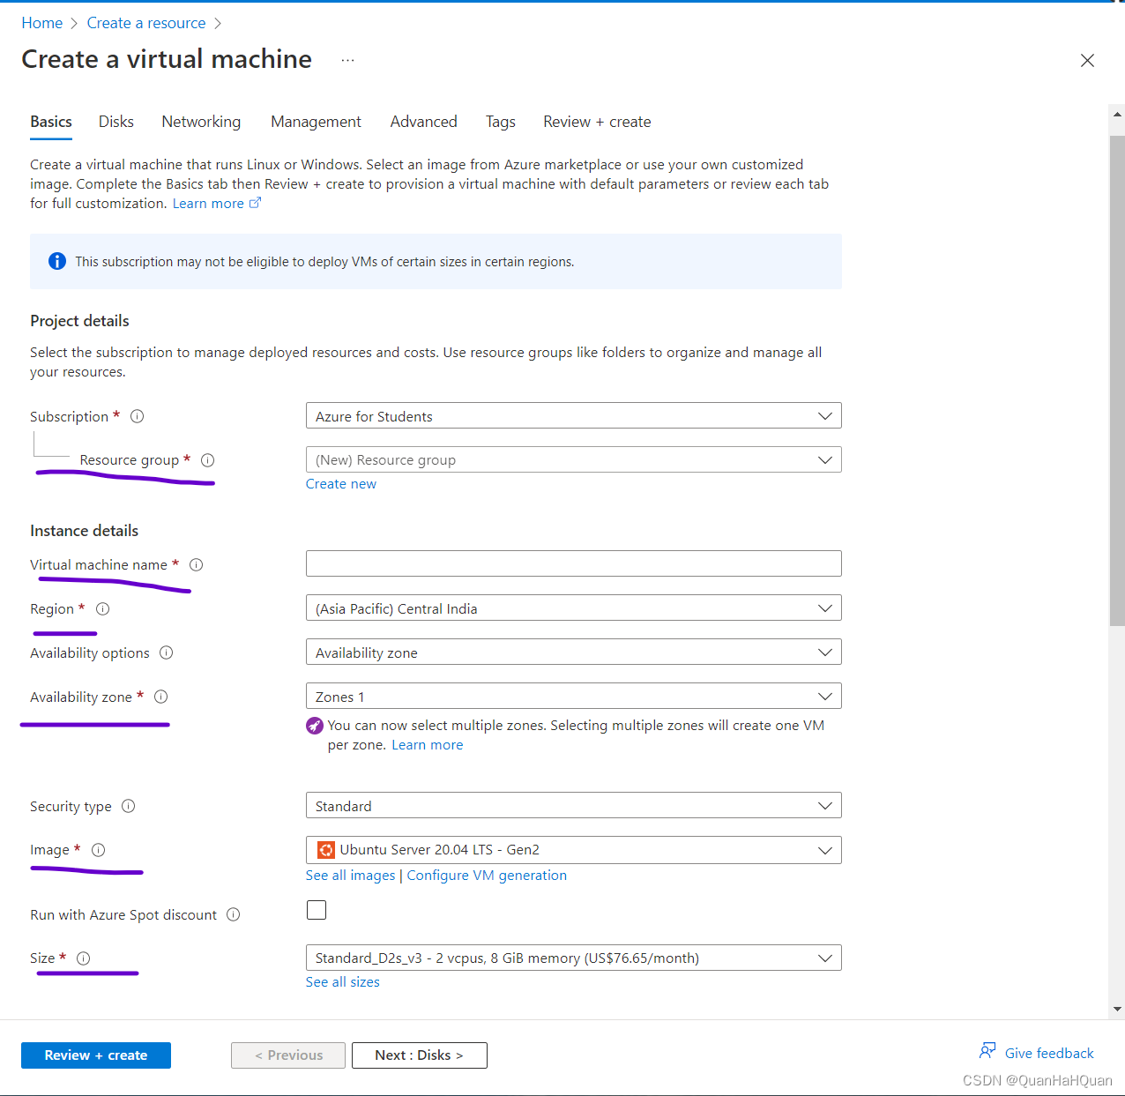The height and width of the screenshot is (1096, 1125).
Task: Go to Home in breadcrumb
Action: pos(42,23)
